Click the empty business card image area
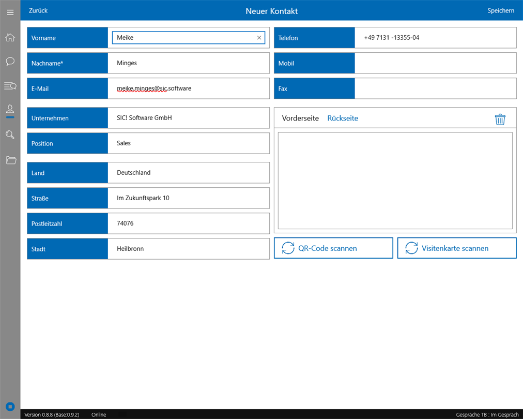The width and height of the screenshot is (523, 419). pyautogui.click(x=395, y=181)
